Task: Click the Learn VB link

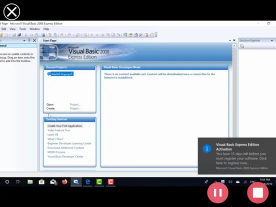Action: (52, 134)
